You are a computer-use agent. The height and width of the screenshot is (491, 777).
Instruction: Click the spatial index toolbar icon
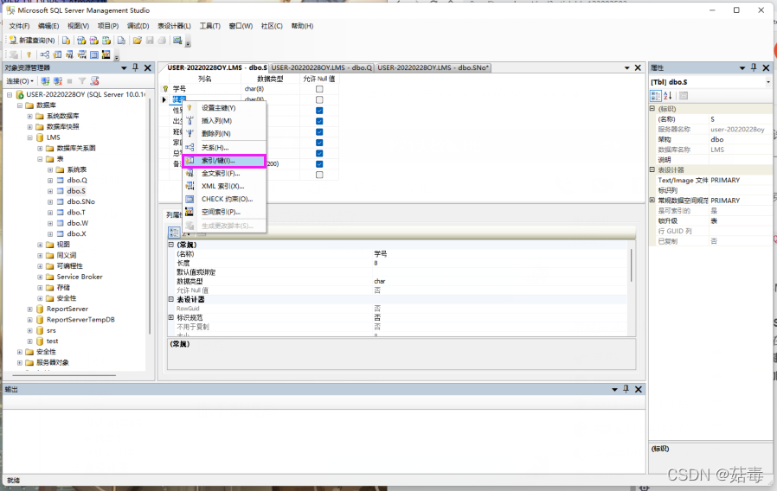pyautogui.click(x=106, y=54)
